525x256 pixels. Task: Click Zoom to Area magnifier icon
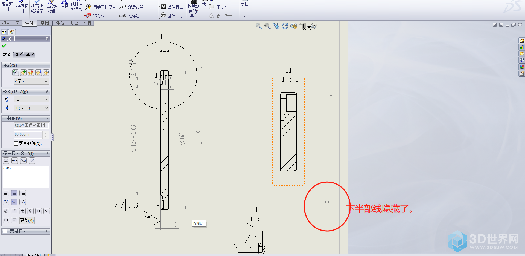tap(267, 26)
